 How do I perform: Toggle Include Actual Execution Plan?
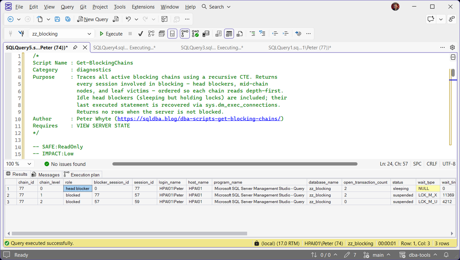tap(185, 34)
